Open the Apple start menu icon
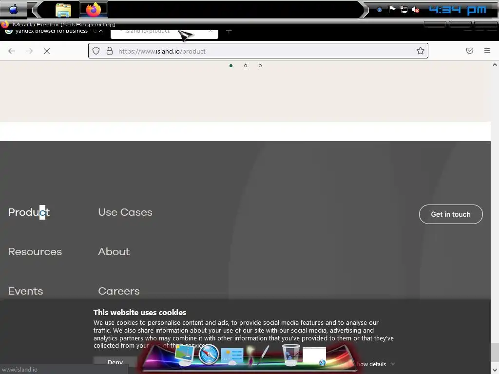499x374 pixels. [x=13, y=10]
